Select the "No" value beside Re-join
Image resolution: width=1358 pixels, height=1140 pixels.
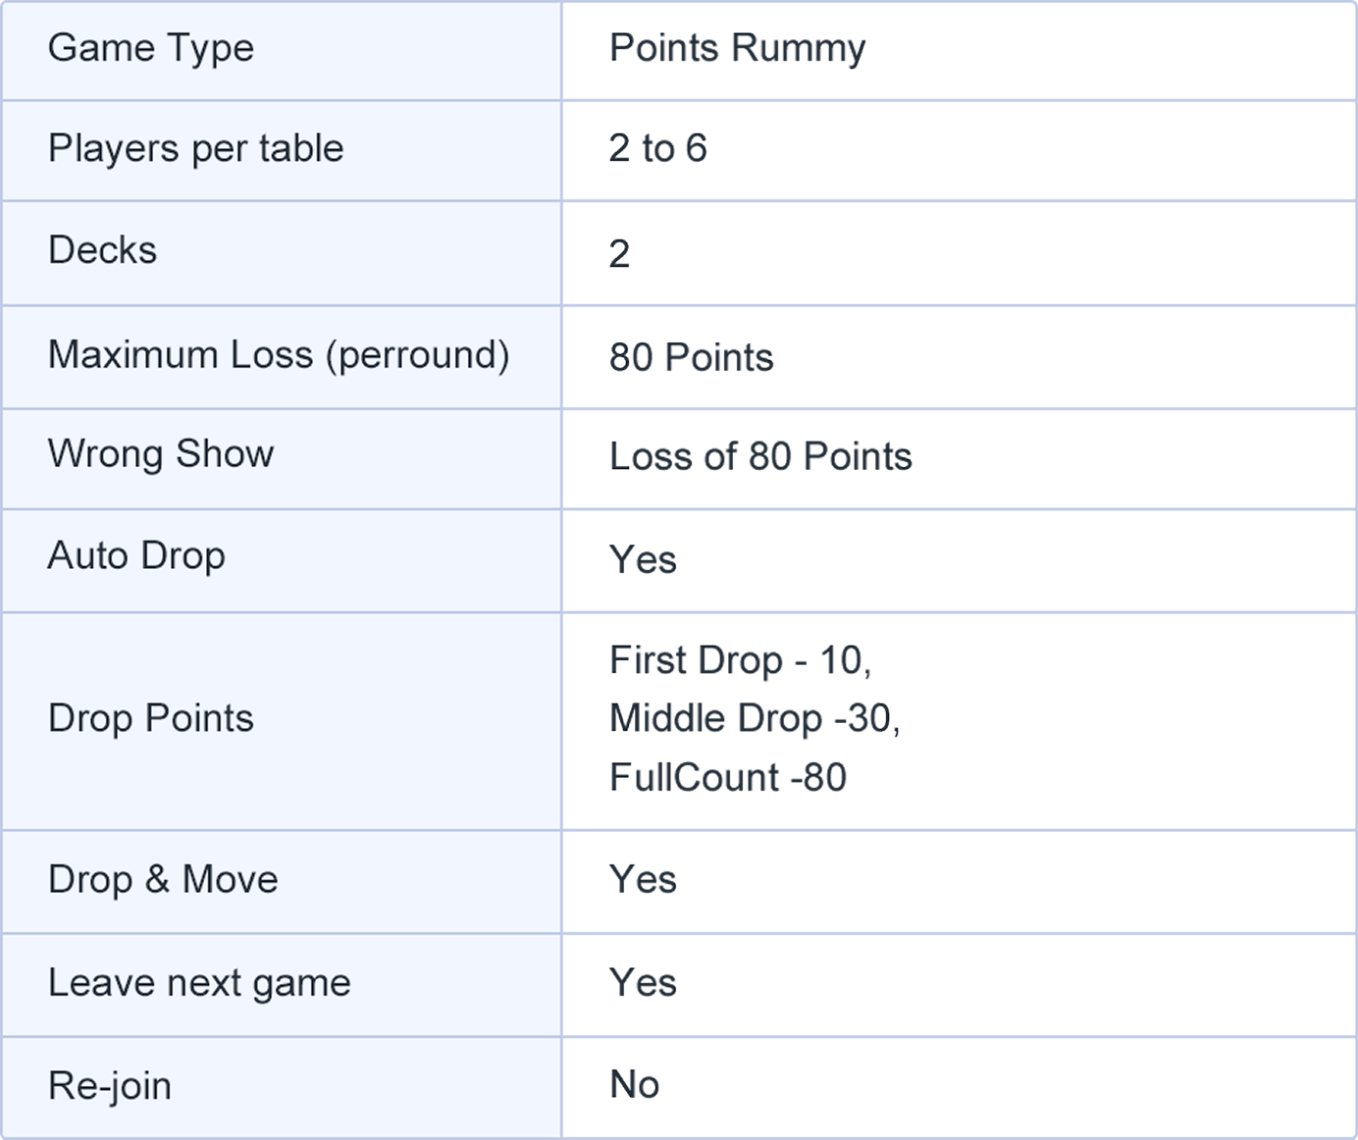tap(634, 1085)
